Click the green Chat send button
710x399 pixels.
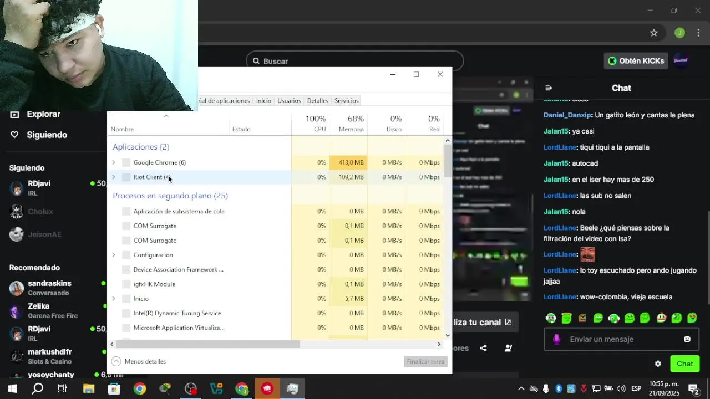(684, 364)
